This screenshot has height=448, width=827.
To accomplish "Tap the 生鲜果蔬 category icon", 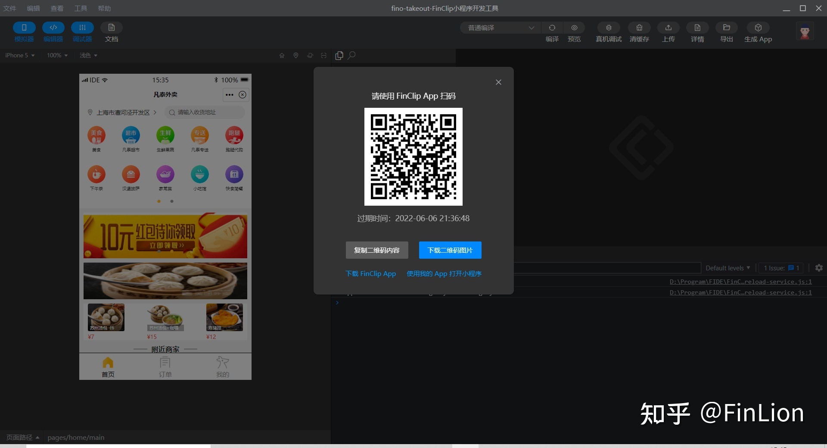I will [x=165, y=135].
